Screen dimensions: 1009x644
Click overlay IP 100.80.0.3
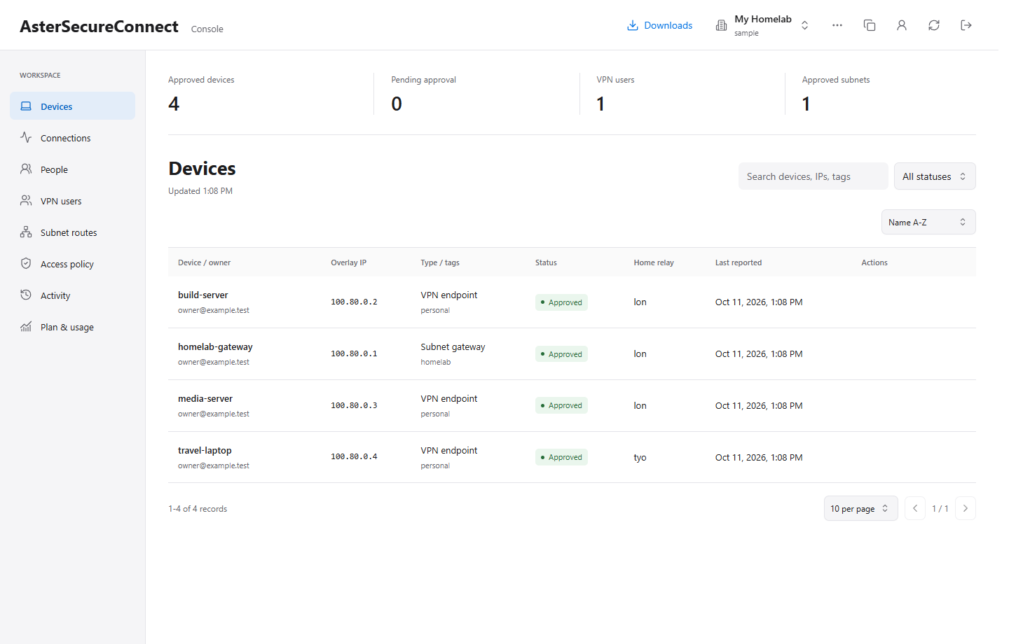click(x=354, y=405)
